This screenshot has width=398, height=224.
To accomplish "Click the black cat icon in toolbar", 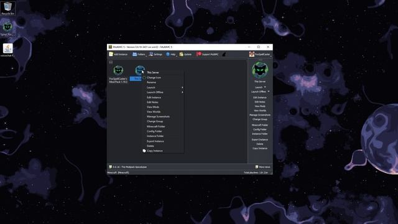I will pyautogui.click(x=224, y=54).
